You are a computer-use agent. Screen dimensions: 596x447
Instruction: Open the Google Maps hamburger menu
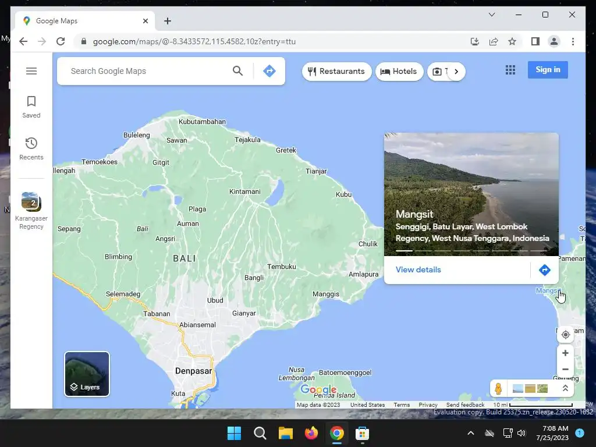[31, 71]
